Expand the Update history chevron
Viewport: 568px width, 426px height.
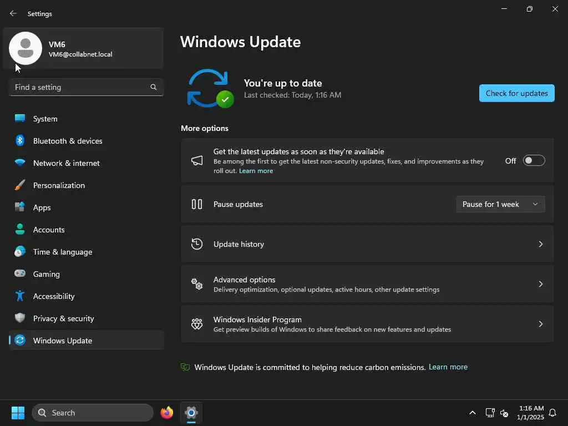coord(540,244)
